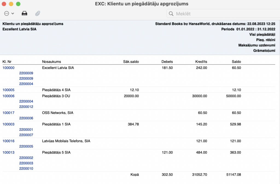Click the printer icon to print report
280x184 pixels.
[x=25, y=13]
